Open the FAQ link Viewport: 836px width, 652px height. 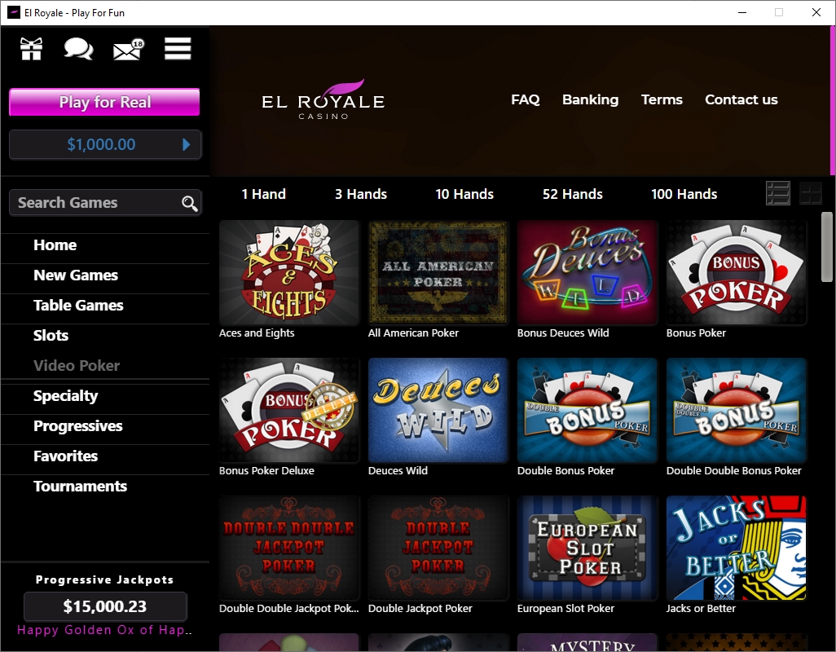(526, 99)
